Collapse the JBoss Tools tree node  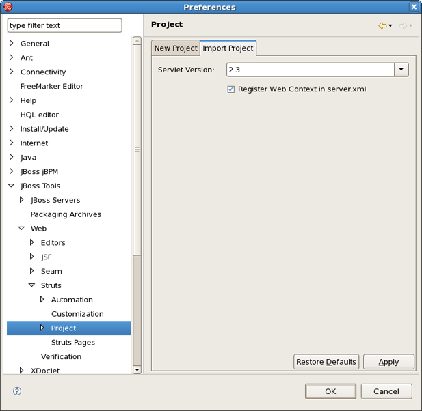[11, 186]
